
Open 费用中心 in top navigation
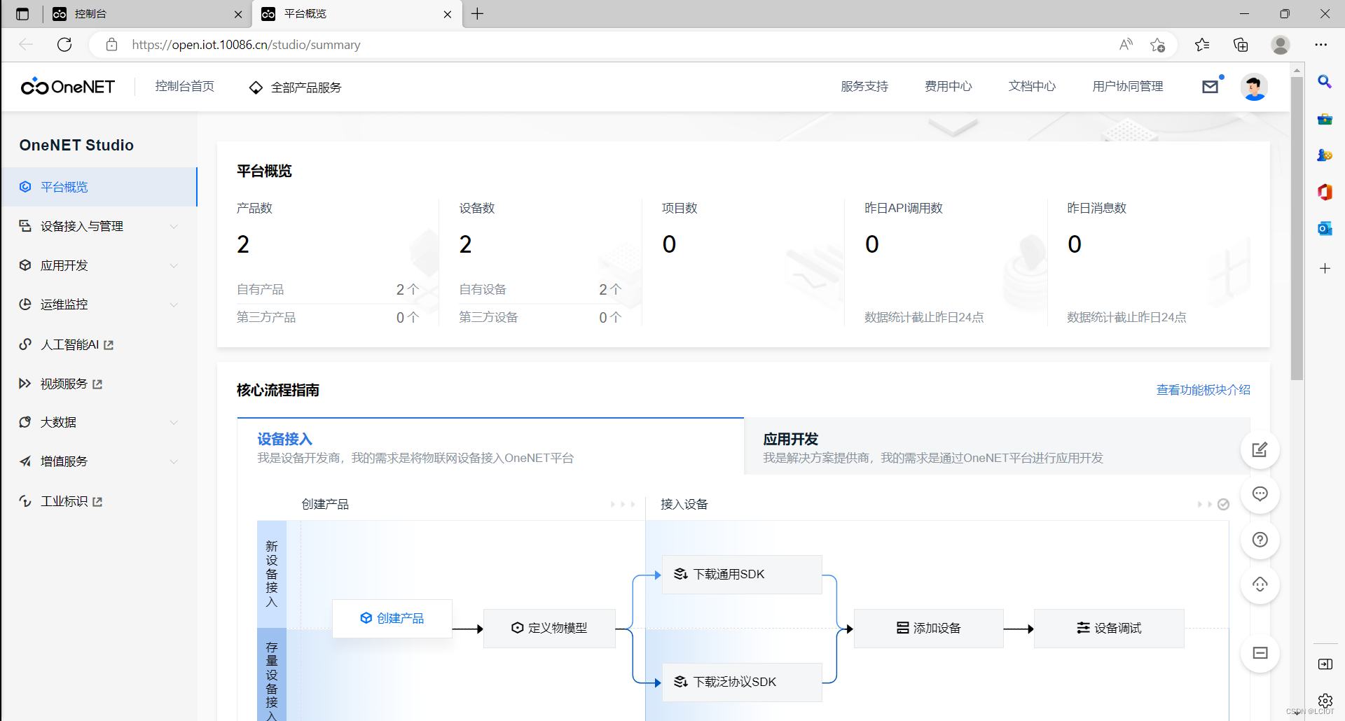pos(949,86)
